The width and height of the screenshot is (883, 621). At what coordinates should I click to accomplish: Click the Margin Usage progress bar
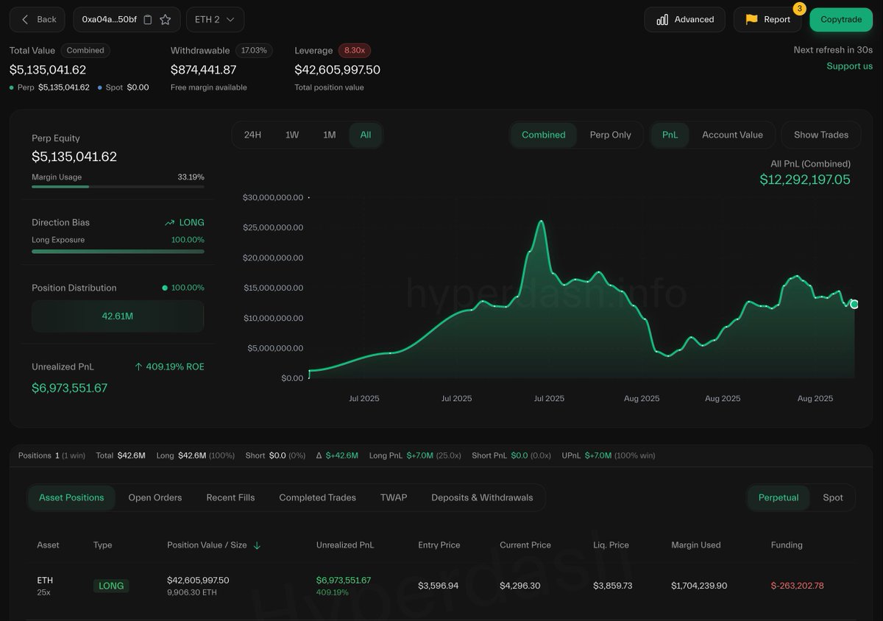click(118, 186)
